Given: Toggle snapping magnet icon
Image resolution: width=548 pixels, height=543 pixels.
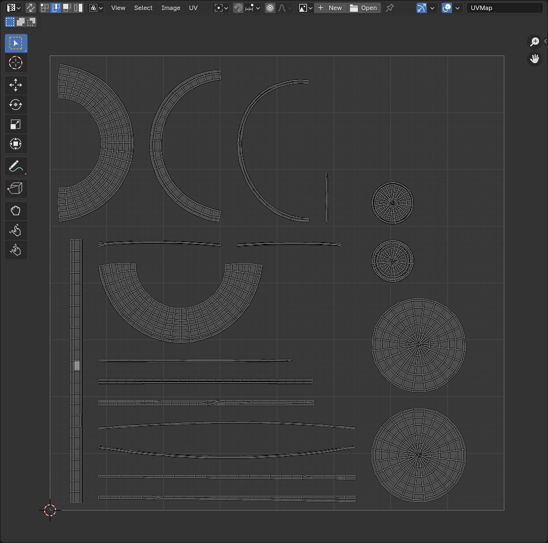Looking at the screenshot, I should click(238, 8).
